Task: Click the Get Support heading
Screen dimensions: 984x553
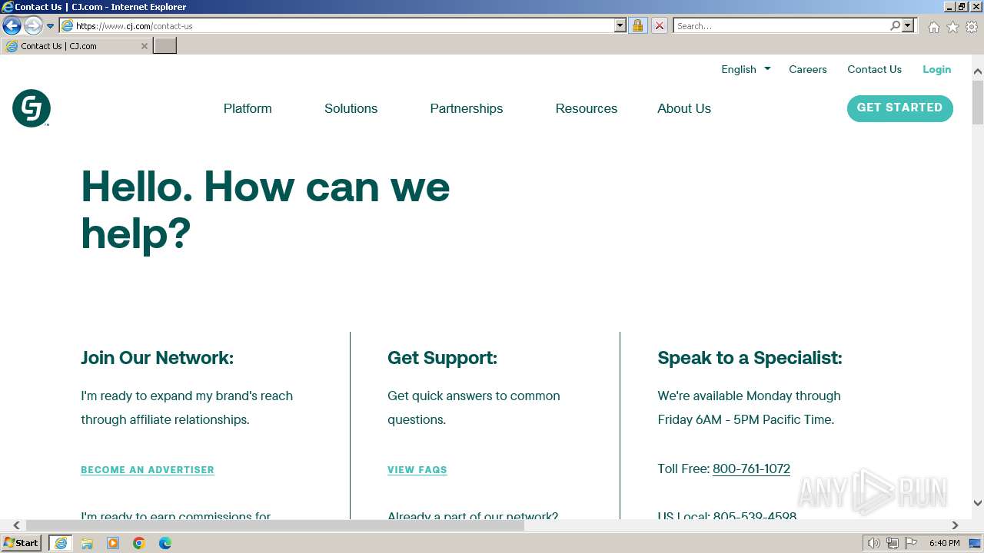Action: pos(442,358)
